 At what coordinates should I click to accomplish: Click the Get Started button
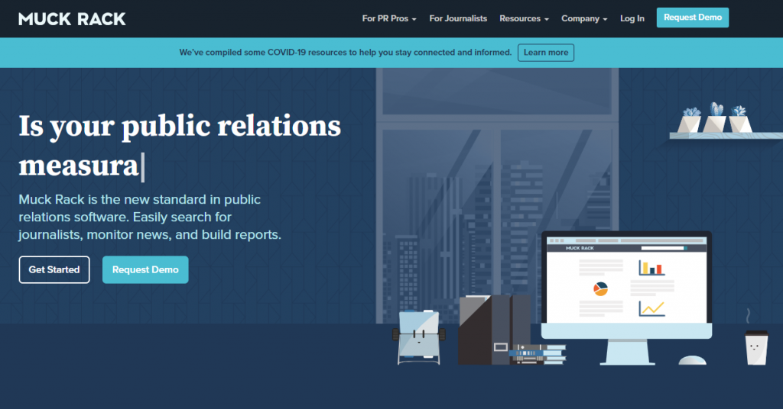click(54, 269)
